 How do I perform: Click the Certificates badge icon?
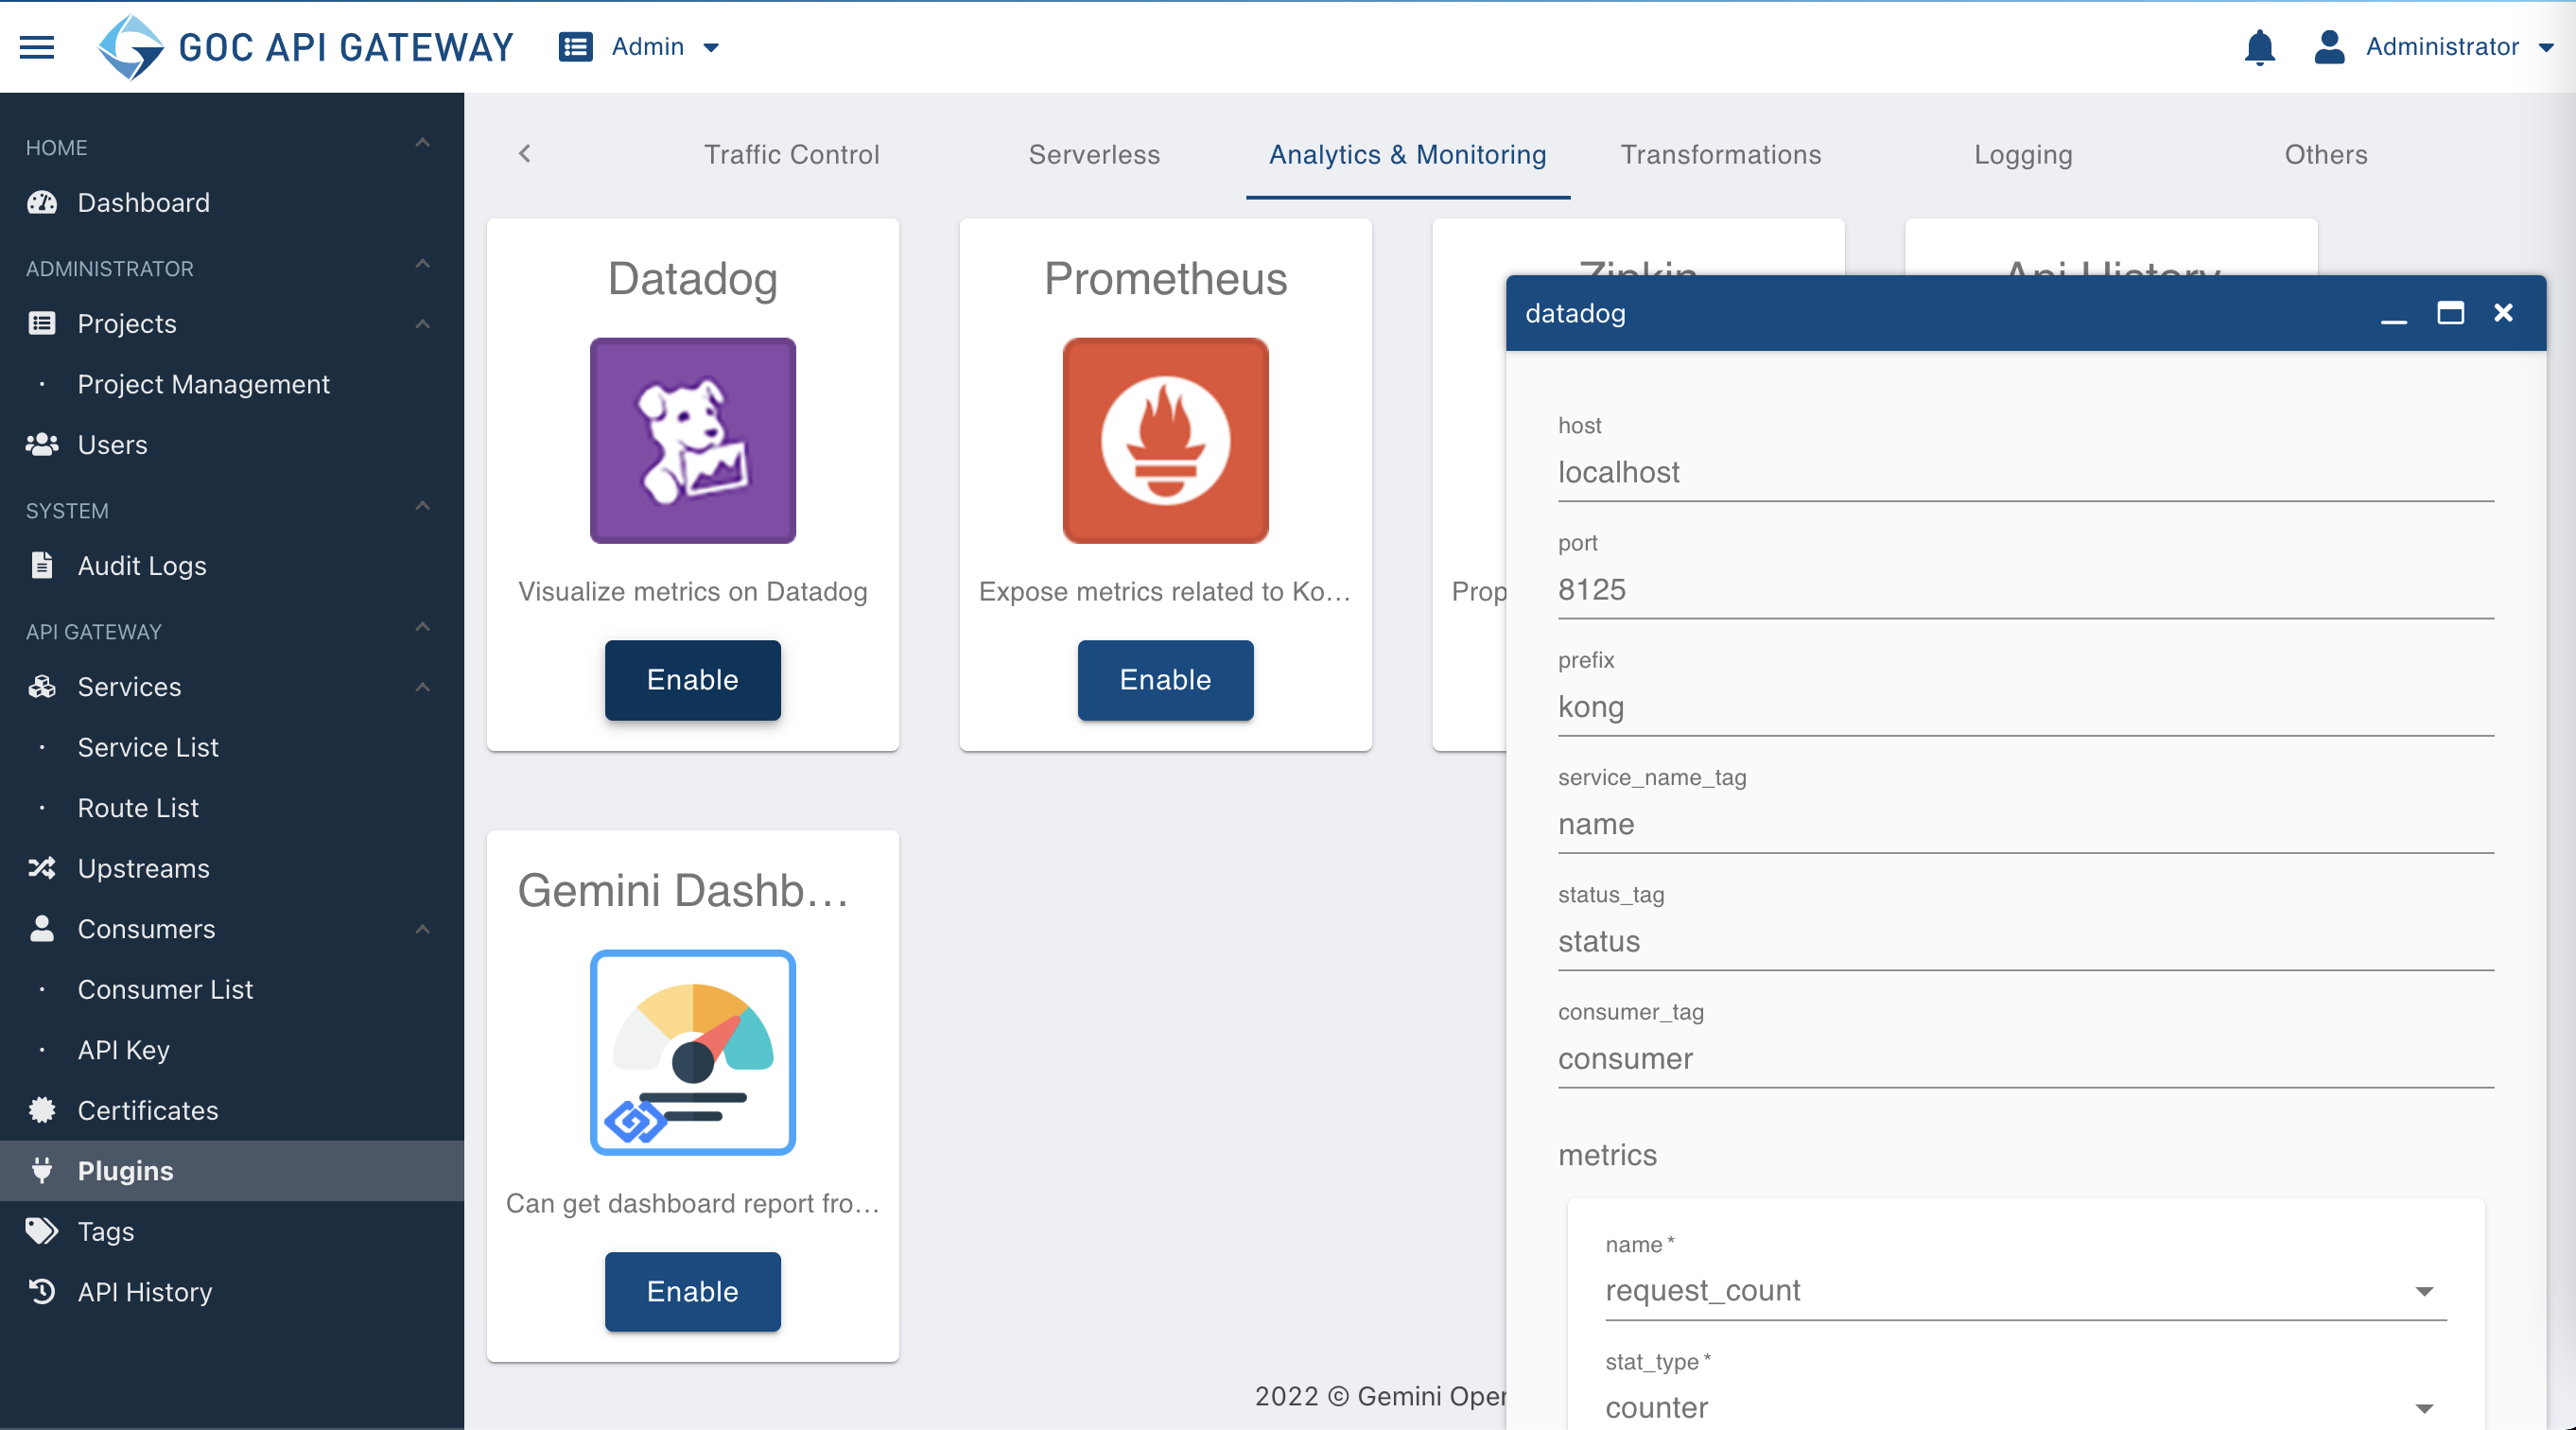pos(42,1109)
